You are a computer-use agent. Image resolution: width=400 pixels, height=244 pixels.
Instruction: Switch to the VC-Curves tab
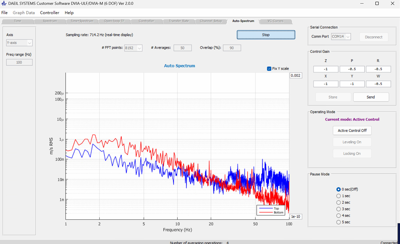click(276, 21)
